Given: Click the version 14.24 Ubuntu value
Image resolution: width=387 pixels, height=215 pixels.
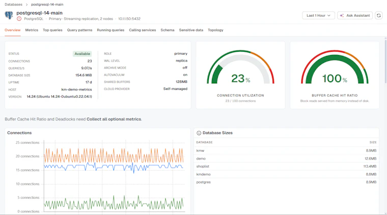Looking at the screenshot, I should pos(59,97).
